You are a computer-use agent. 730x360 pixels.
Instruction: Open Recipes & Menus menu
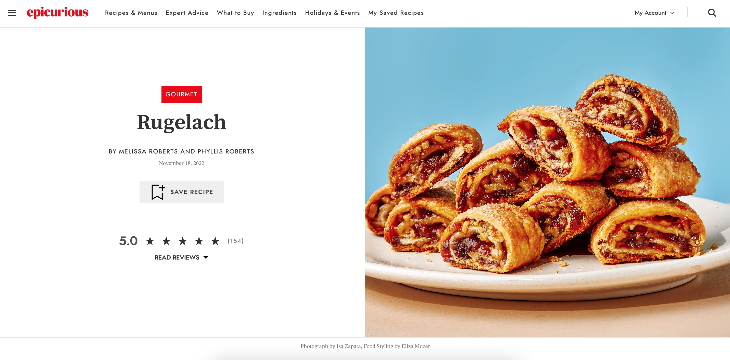pyautogui.click(x=131, y=13)
